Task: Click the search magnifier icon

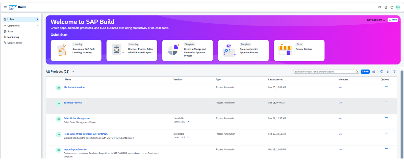Action: [357, 72]
